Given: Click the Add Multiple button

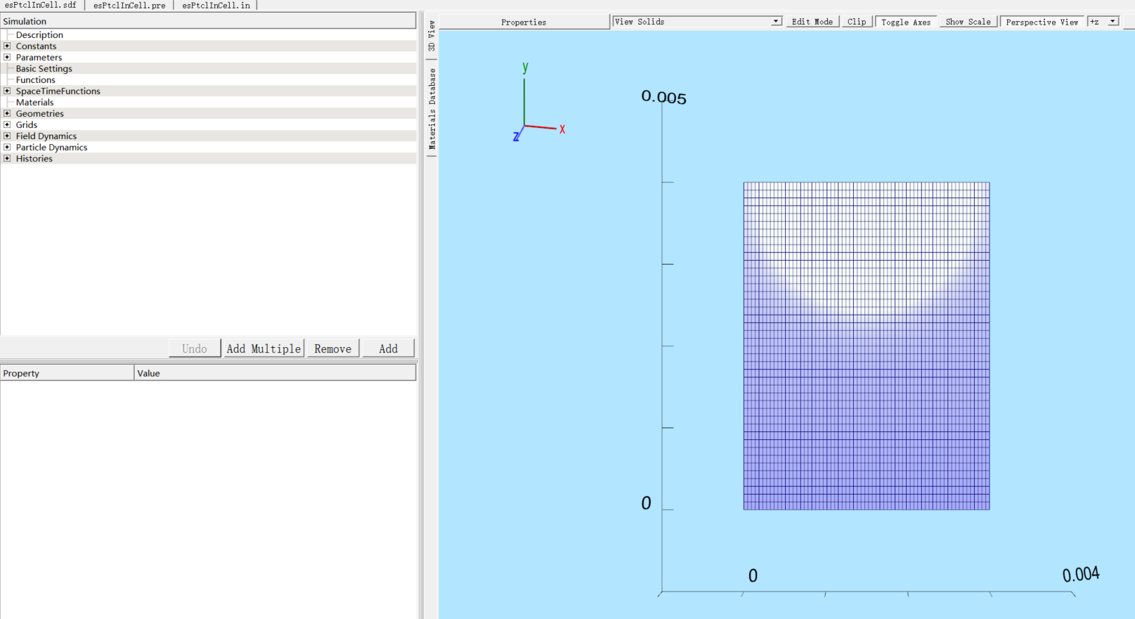Looking at the screenshot, I should [264, 348].
